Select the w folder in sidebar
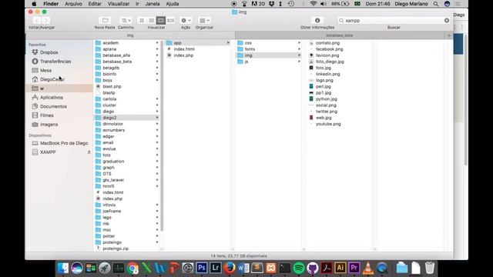This screenshot has height=277, width=493. coord(60,88)
